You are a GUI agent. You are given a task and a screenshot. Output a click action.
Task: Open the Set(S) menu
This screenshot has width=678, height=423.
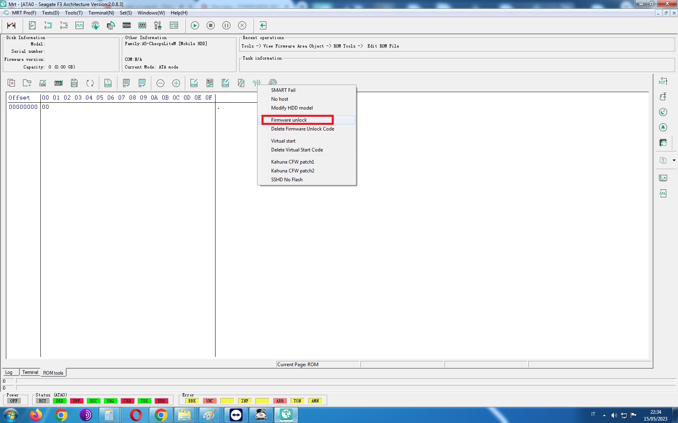(x=126, y=13)
